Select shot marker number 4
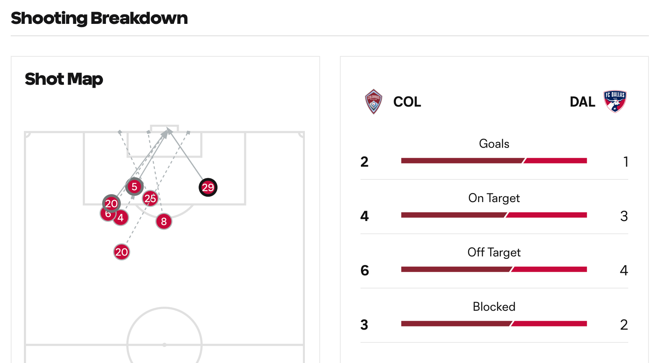 pos(121,218)
